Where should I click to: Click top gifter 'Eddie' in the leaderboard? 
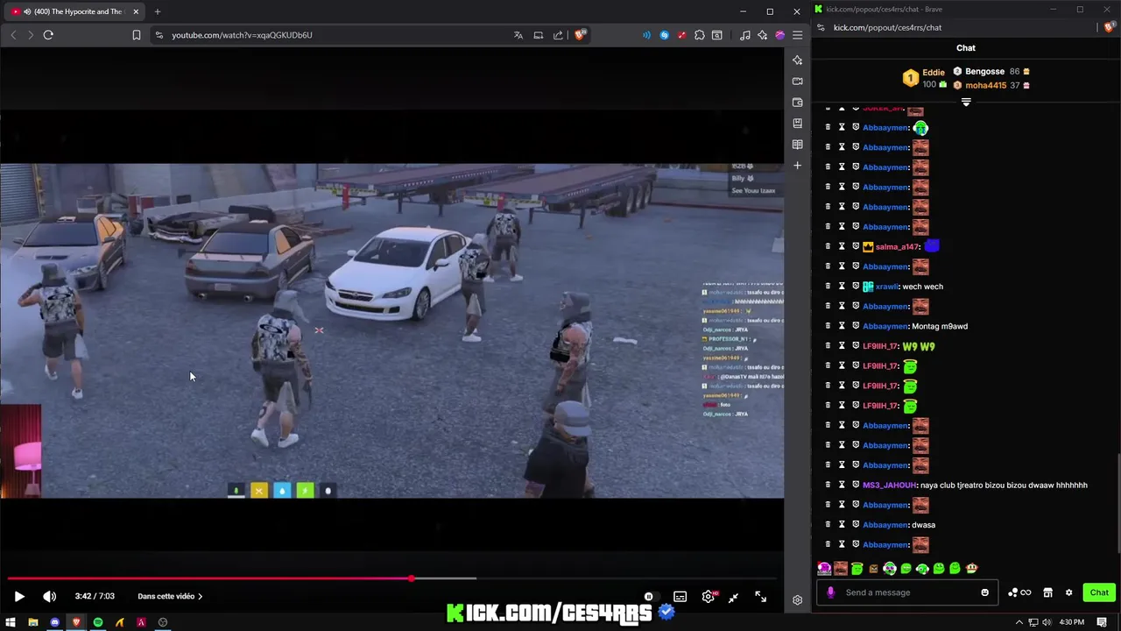click(x=934, y=72)
